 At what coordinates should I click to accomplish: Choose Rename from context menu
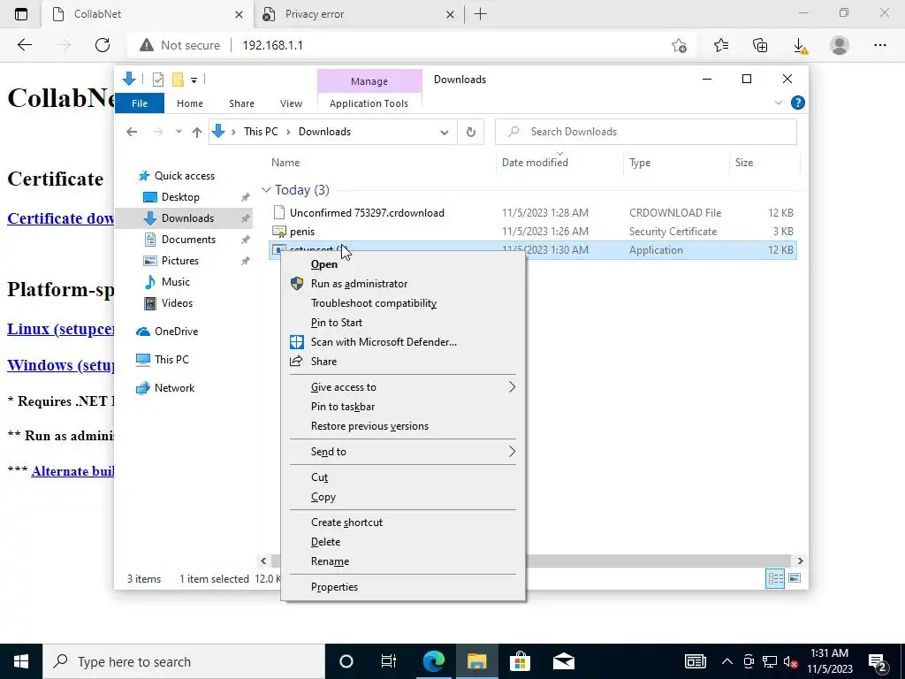(403, 561)
